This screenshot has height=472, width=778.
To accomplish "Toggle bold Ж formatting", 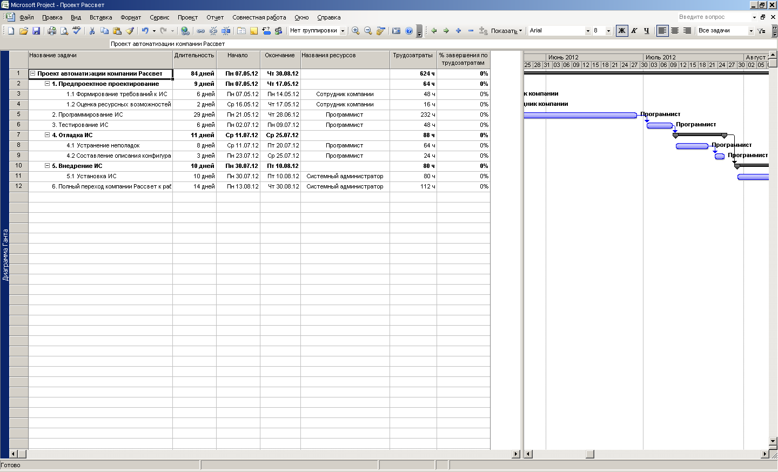I will tap(622, 31).
